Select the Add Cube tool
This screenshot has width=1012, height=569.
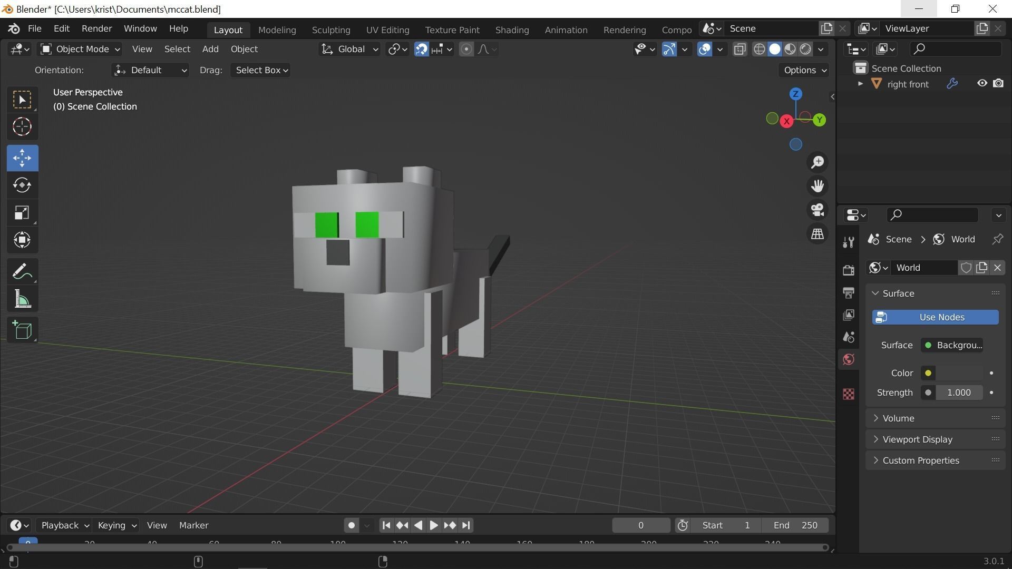22,330
